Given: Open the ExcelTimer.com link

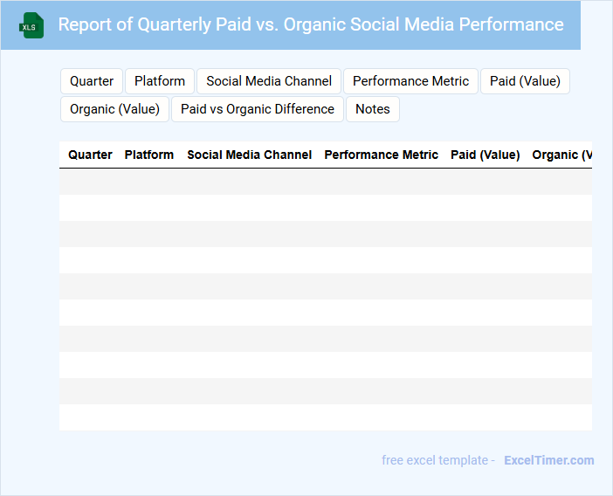Looking at the screenshot, I should click(x=548, y=460).
